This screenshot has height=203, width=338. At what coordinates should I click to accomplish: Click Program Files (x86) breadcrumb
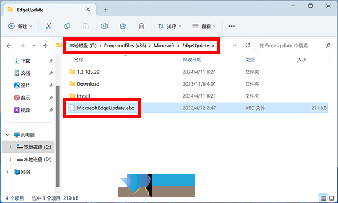125,46
